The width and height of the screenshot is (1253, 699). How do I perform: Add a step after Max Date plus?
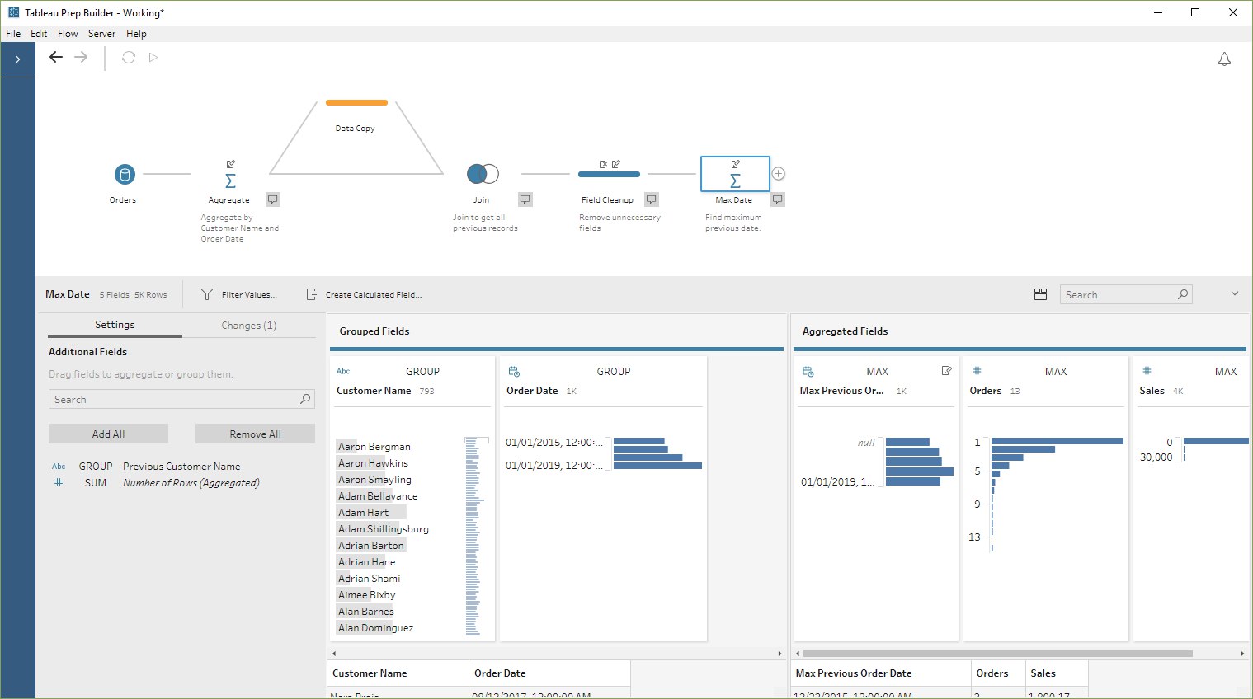click(x=778, y=174)
